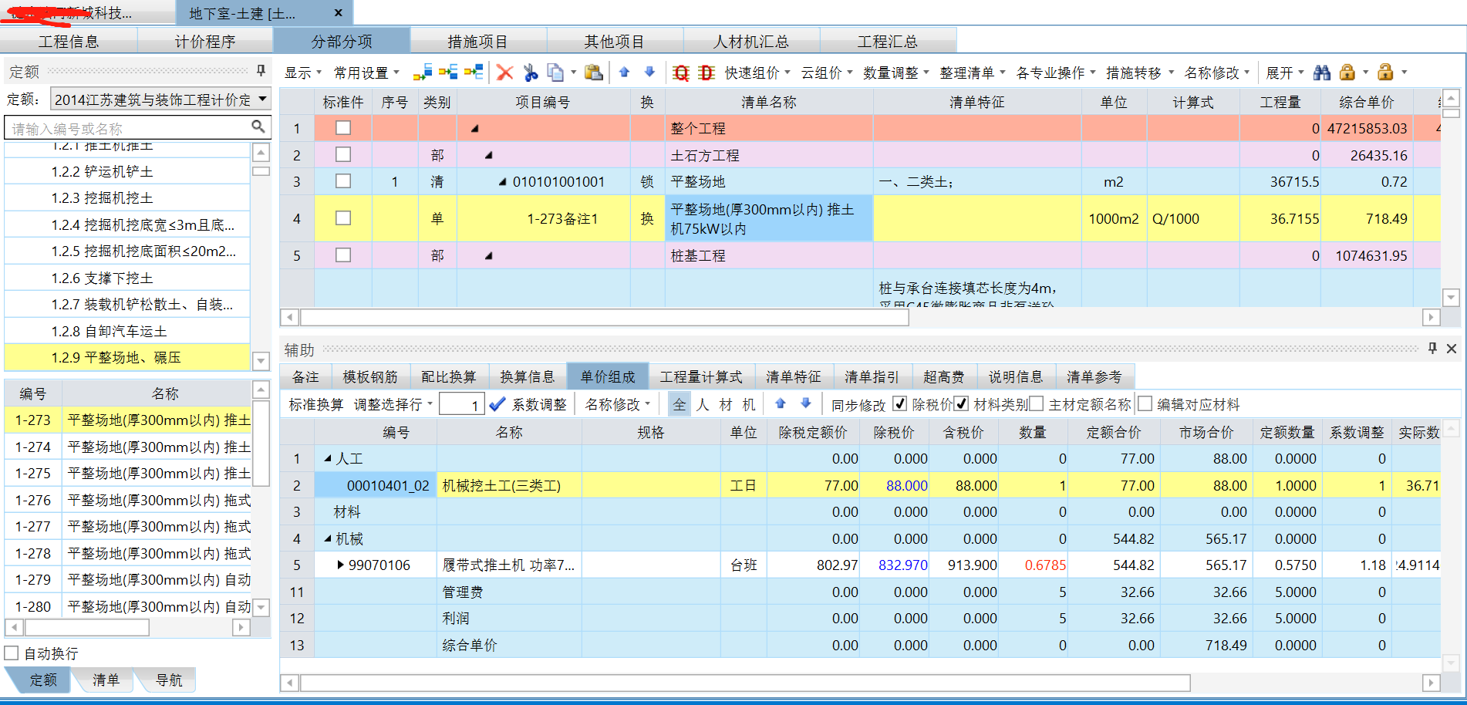Click the red D icon before 快速组价
1467x705 pixels.
[x=707, y=73]
